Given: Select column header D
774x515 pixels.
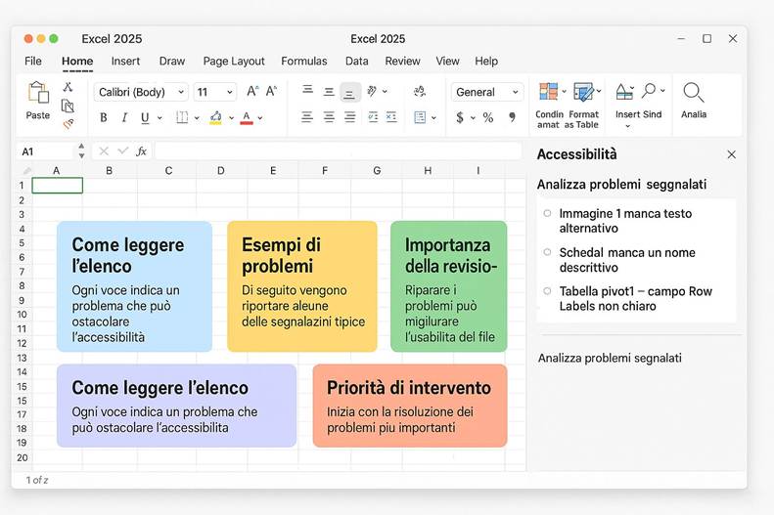Looking at the screenshot, I should click(x=220, y=170).
